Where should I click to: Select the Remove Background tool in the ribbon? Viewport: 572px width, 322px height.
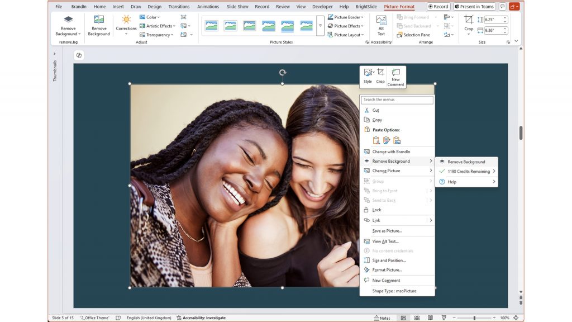pyautogui.click(x=99, y=25)
